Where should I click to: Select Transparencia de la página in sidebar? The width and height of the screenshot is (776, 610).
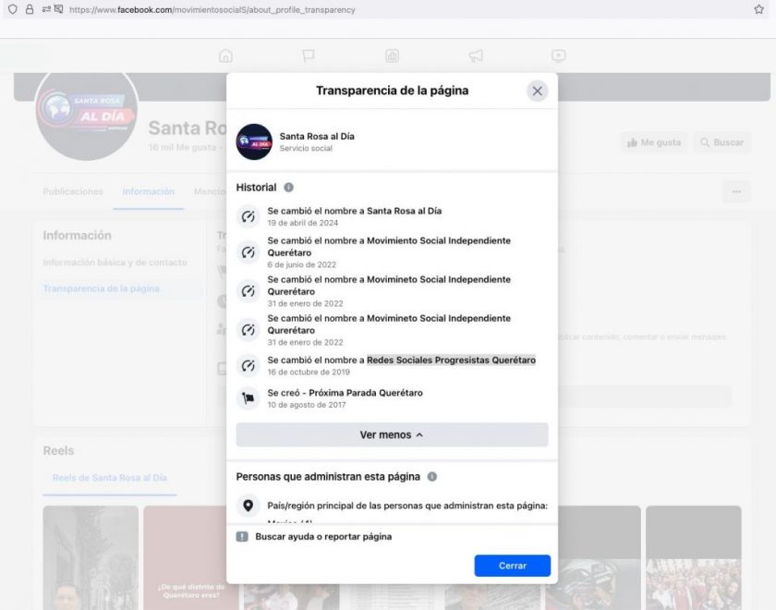coord(101,288)
